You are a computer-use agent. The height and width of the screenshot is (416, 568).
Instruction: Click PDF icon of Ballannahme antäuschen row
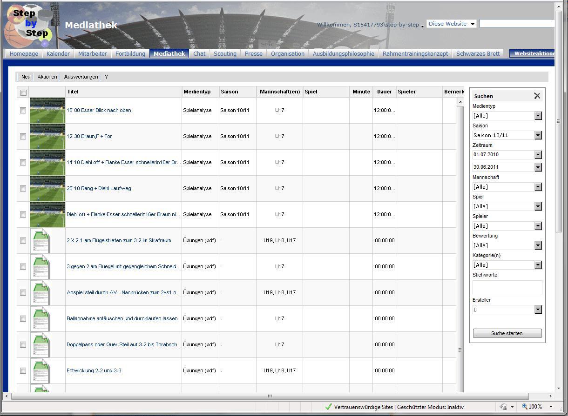click(x=40, y=318)
